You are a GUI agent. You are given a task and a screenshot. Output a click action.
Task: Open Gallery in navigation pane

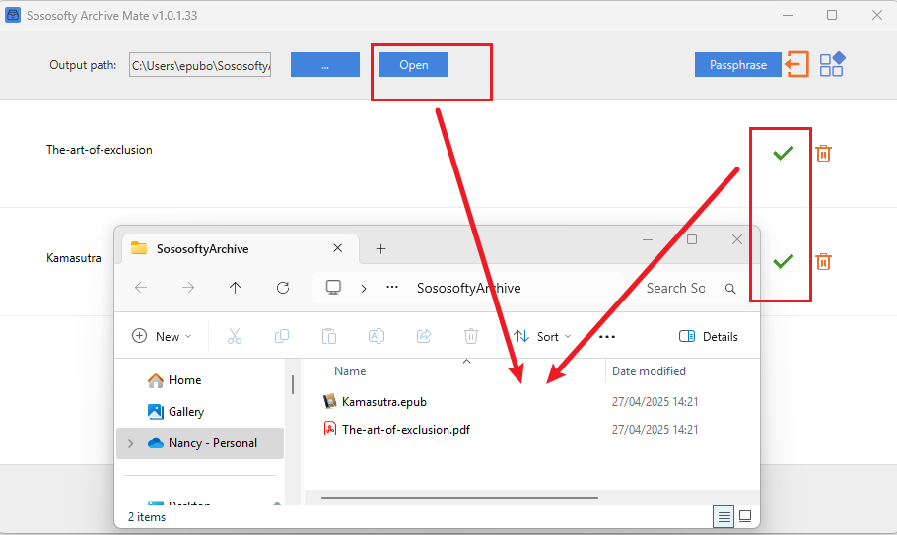pyautogui.click(x=175, y=412)
